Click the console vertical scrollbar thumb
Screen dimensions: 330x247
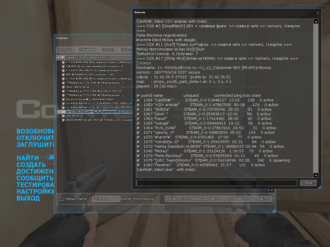[316, 155]
